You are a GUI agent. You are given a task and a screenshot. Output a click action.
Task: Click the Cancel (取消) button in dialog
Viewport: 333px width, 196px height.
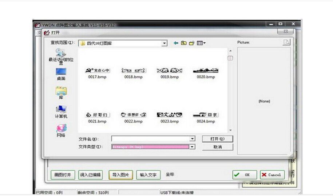218,147
